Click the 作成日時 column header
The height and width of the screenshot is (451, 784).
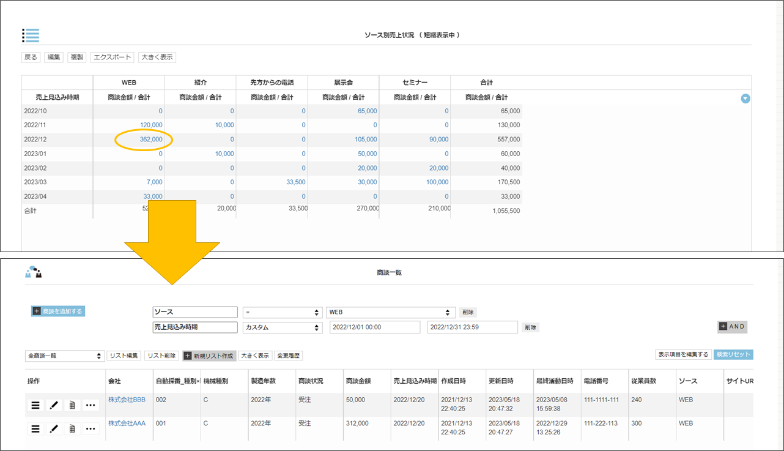click(x=454, y=381)
